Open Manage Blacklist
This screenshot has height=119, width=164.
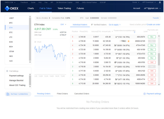[x=16, y=80]
